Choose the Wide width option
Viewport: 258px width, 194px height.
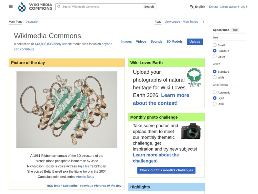(214, 77)
